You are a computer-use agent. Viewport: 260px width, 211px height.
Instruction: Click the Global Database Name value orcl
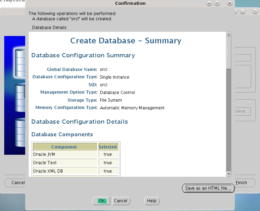[104, 70]
